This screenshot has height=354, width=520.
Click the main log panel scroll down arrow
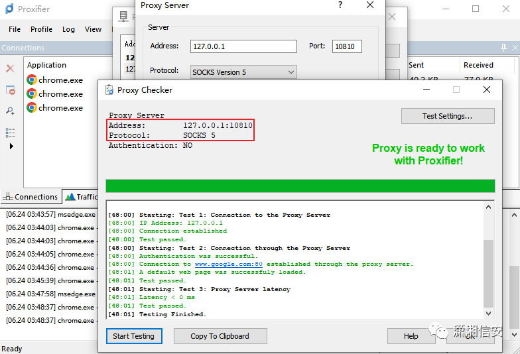coord(514,335)
